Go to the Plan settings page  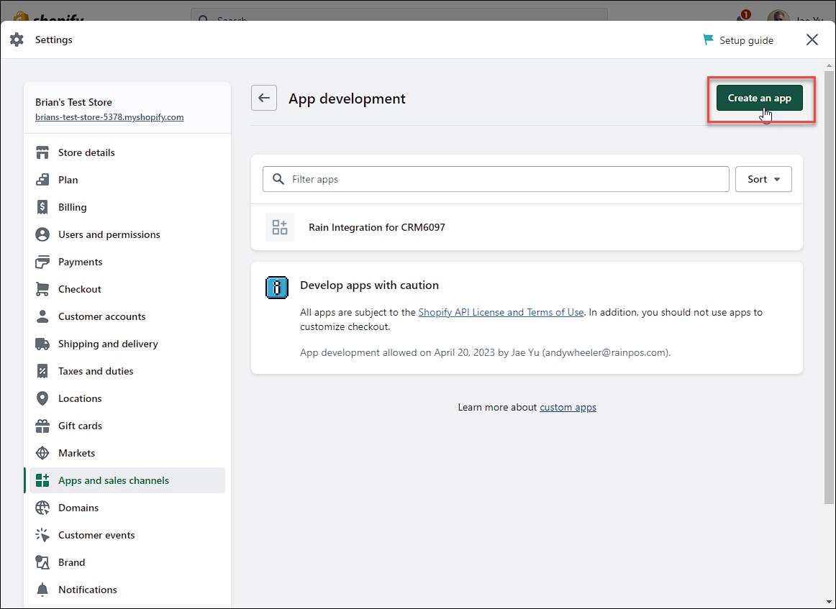point(127,180)
